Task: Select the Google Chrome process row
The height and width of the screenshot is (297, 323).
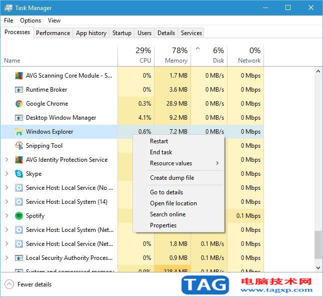Action: click(x=132, y=104)
